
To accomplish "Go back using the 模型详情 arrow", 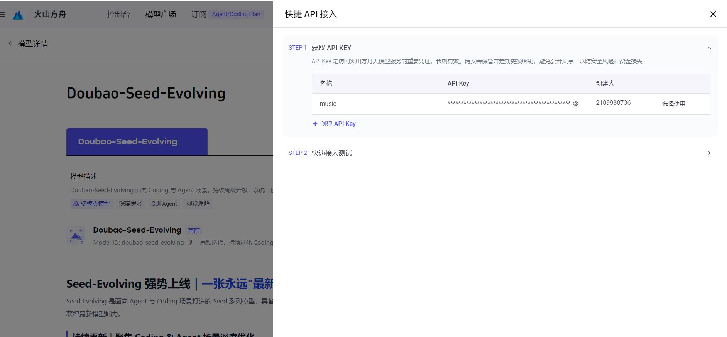I will [10, 44].
